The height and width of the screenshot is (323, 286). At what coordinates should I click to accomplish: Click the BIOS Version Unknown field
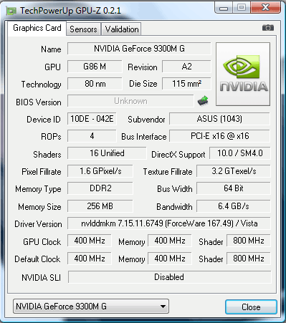tap(130, 101)
